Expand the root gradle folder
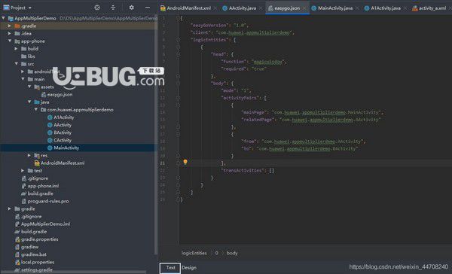 (x=10, y=209)
